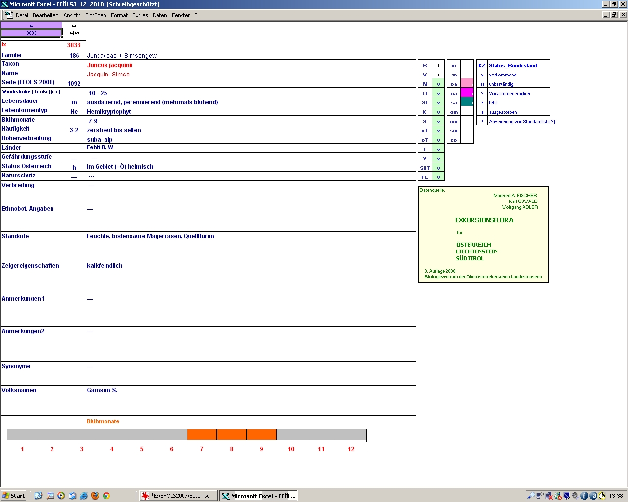The height and width of the screenshot is (502, 628).
Task: Click the EXKURSIONSFLORA title in Datenquelle box
Action: point(484,220)
